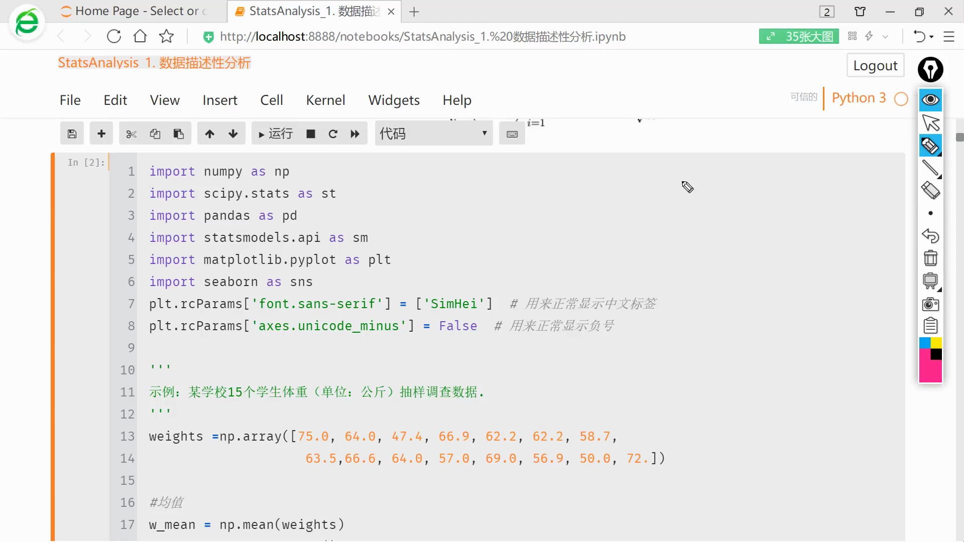Open the clipboard notes icon
The image size is (964, 542).
click(930, 326)
